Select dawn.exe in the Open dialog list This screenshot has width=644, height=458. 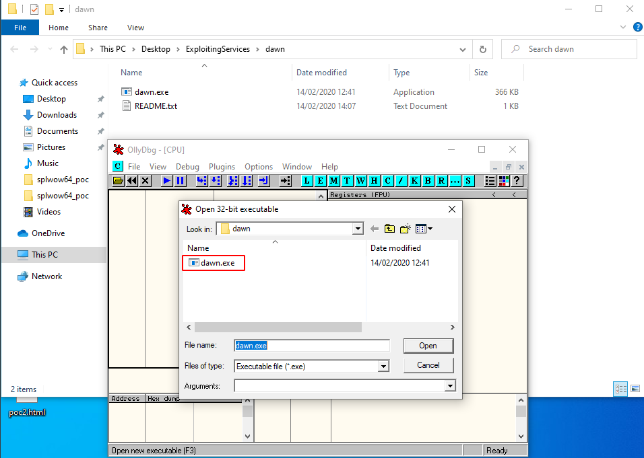[214, 263]
